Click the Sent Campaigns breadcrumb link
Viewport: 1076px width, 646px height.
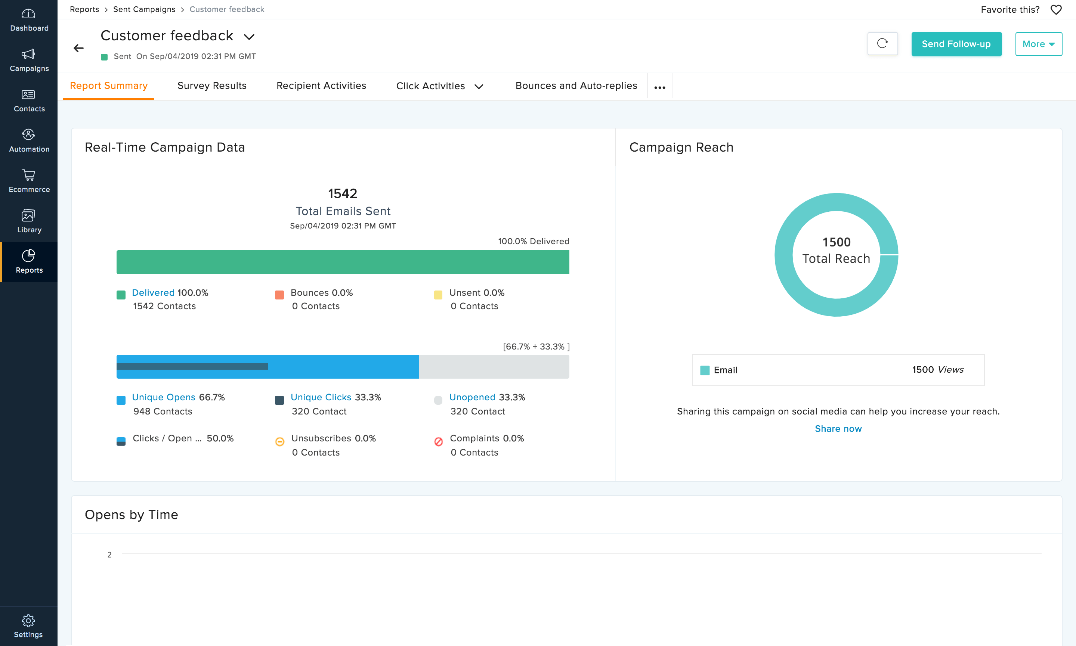tap(144, 9)
